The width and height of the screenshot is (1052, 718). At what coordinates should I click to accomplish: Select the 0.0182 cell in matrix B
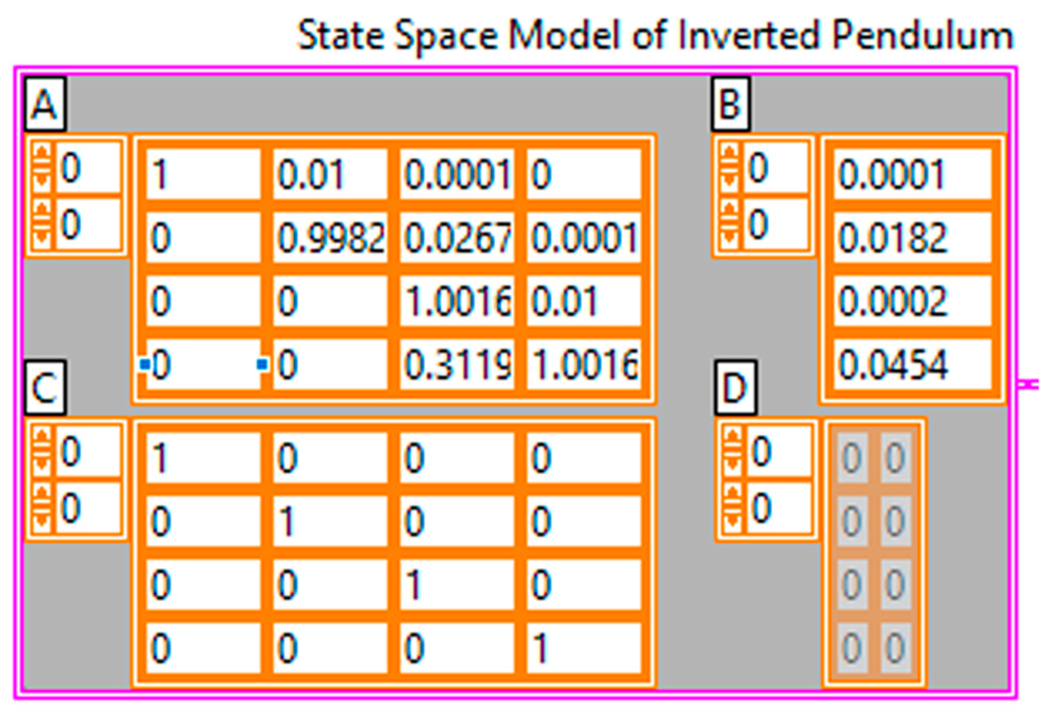pos(912,238)
